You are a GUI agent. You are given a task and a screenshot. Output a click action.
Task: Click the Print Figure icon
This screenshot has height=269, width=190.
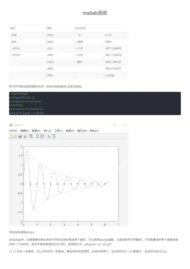[25, 136]
